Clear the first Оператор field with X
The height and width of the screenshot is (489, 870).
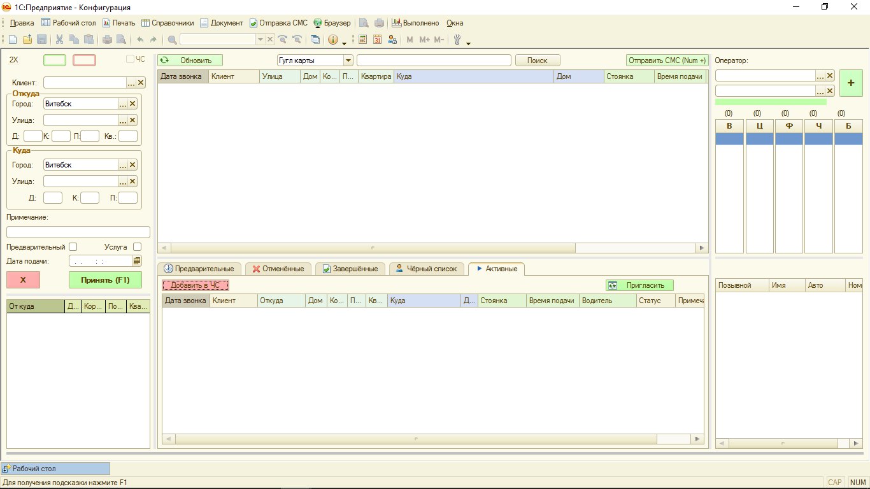[x=830, y=76]
